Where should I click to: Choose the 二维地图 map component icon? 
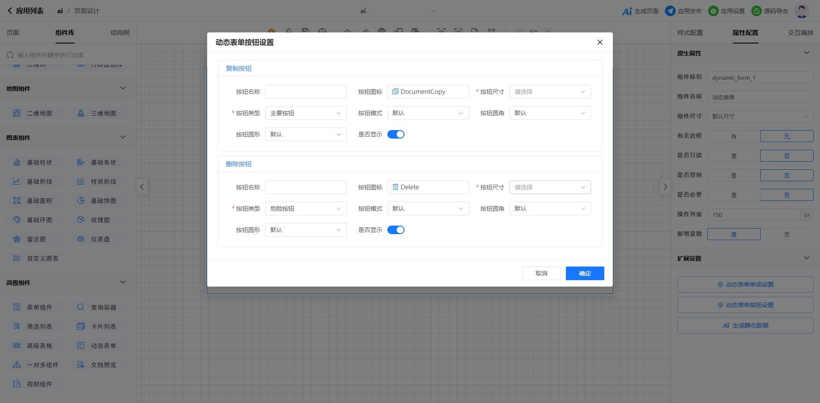[17, 113]
